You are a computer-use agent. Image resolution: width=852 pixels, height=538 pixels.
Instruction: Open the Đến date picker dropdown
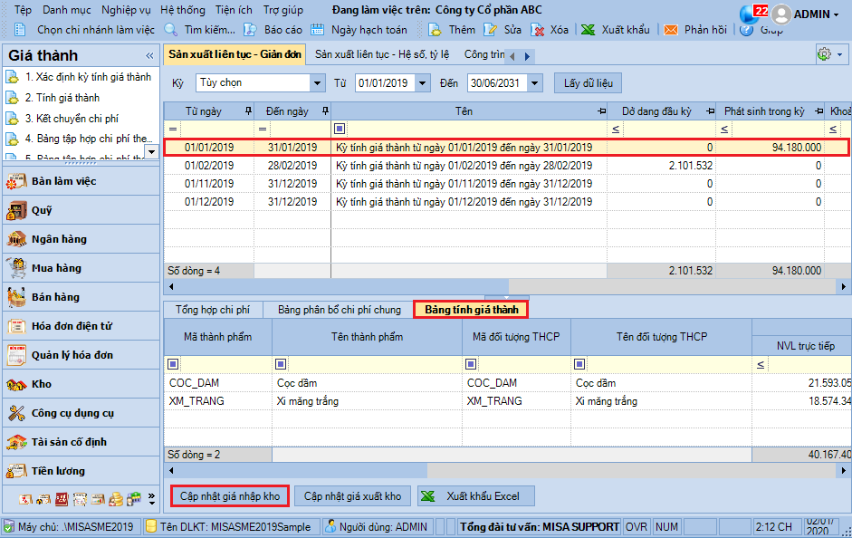pyautogui.click(x=535, y=83)
